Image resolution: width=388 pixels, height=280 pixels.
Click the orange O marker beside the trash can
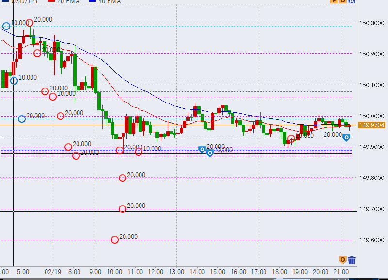point(343,260)
